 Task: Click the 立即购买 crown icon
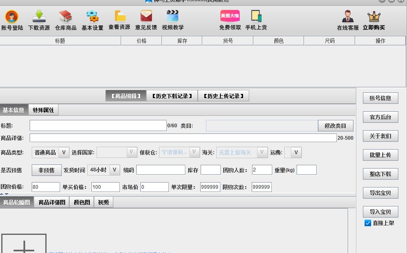pyautogui.click(x=374, y=17)
